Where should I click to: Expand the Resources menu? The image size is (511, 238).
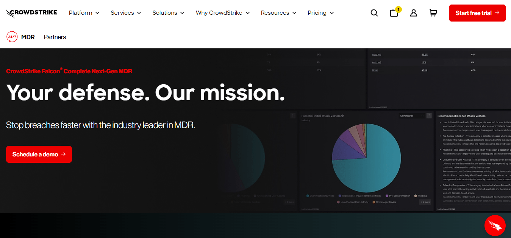(279, 13)
